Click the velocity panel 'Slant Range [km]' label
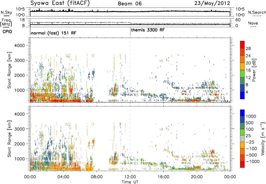The height and width of the screenshot is (184, 266). tap(9, 139)
